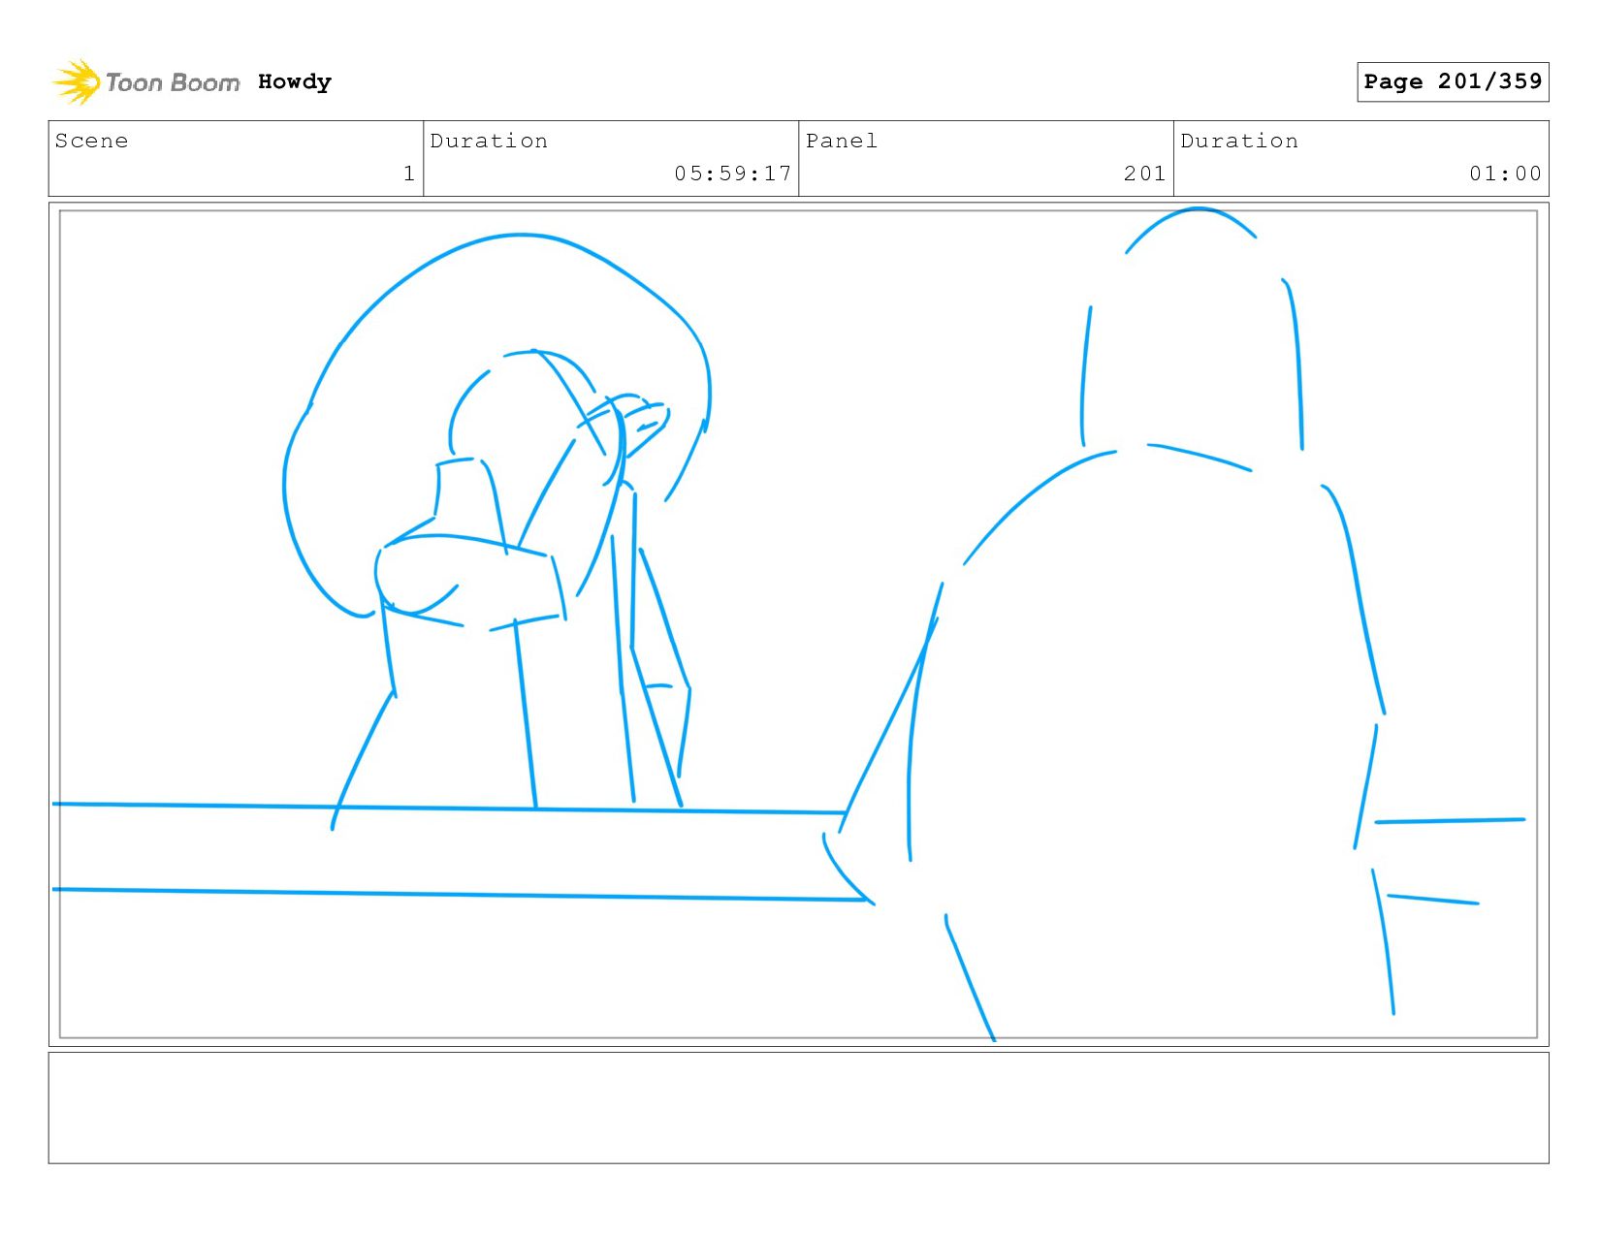Select the 'Howdy' project title text

pos(295,82)
